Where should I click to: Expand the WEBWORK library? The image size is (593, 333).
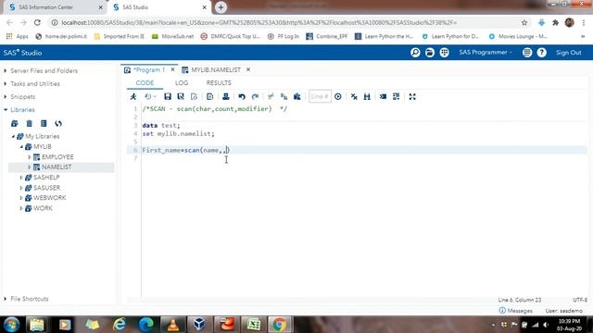point(21,198)
